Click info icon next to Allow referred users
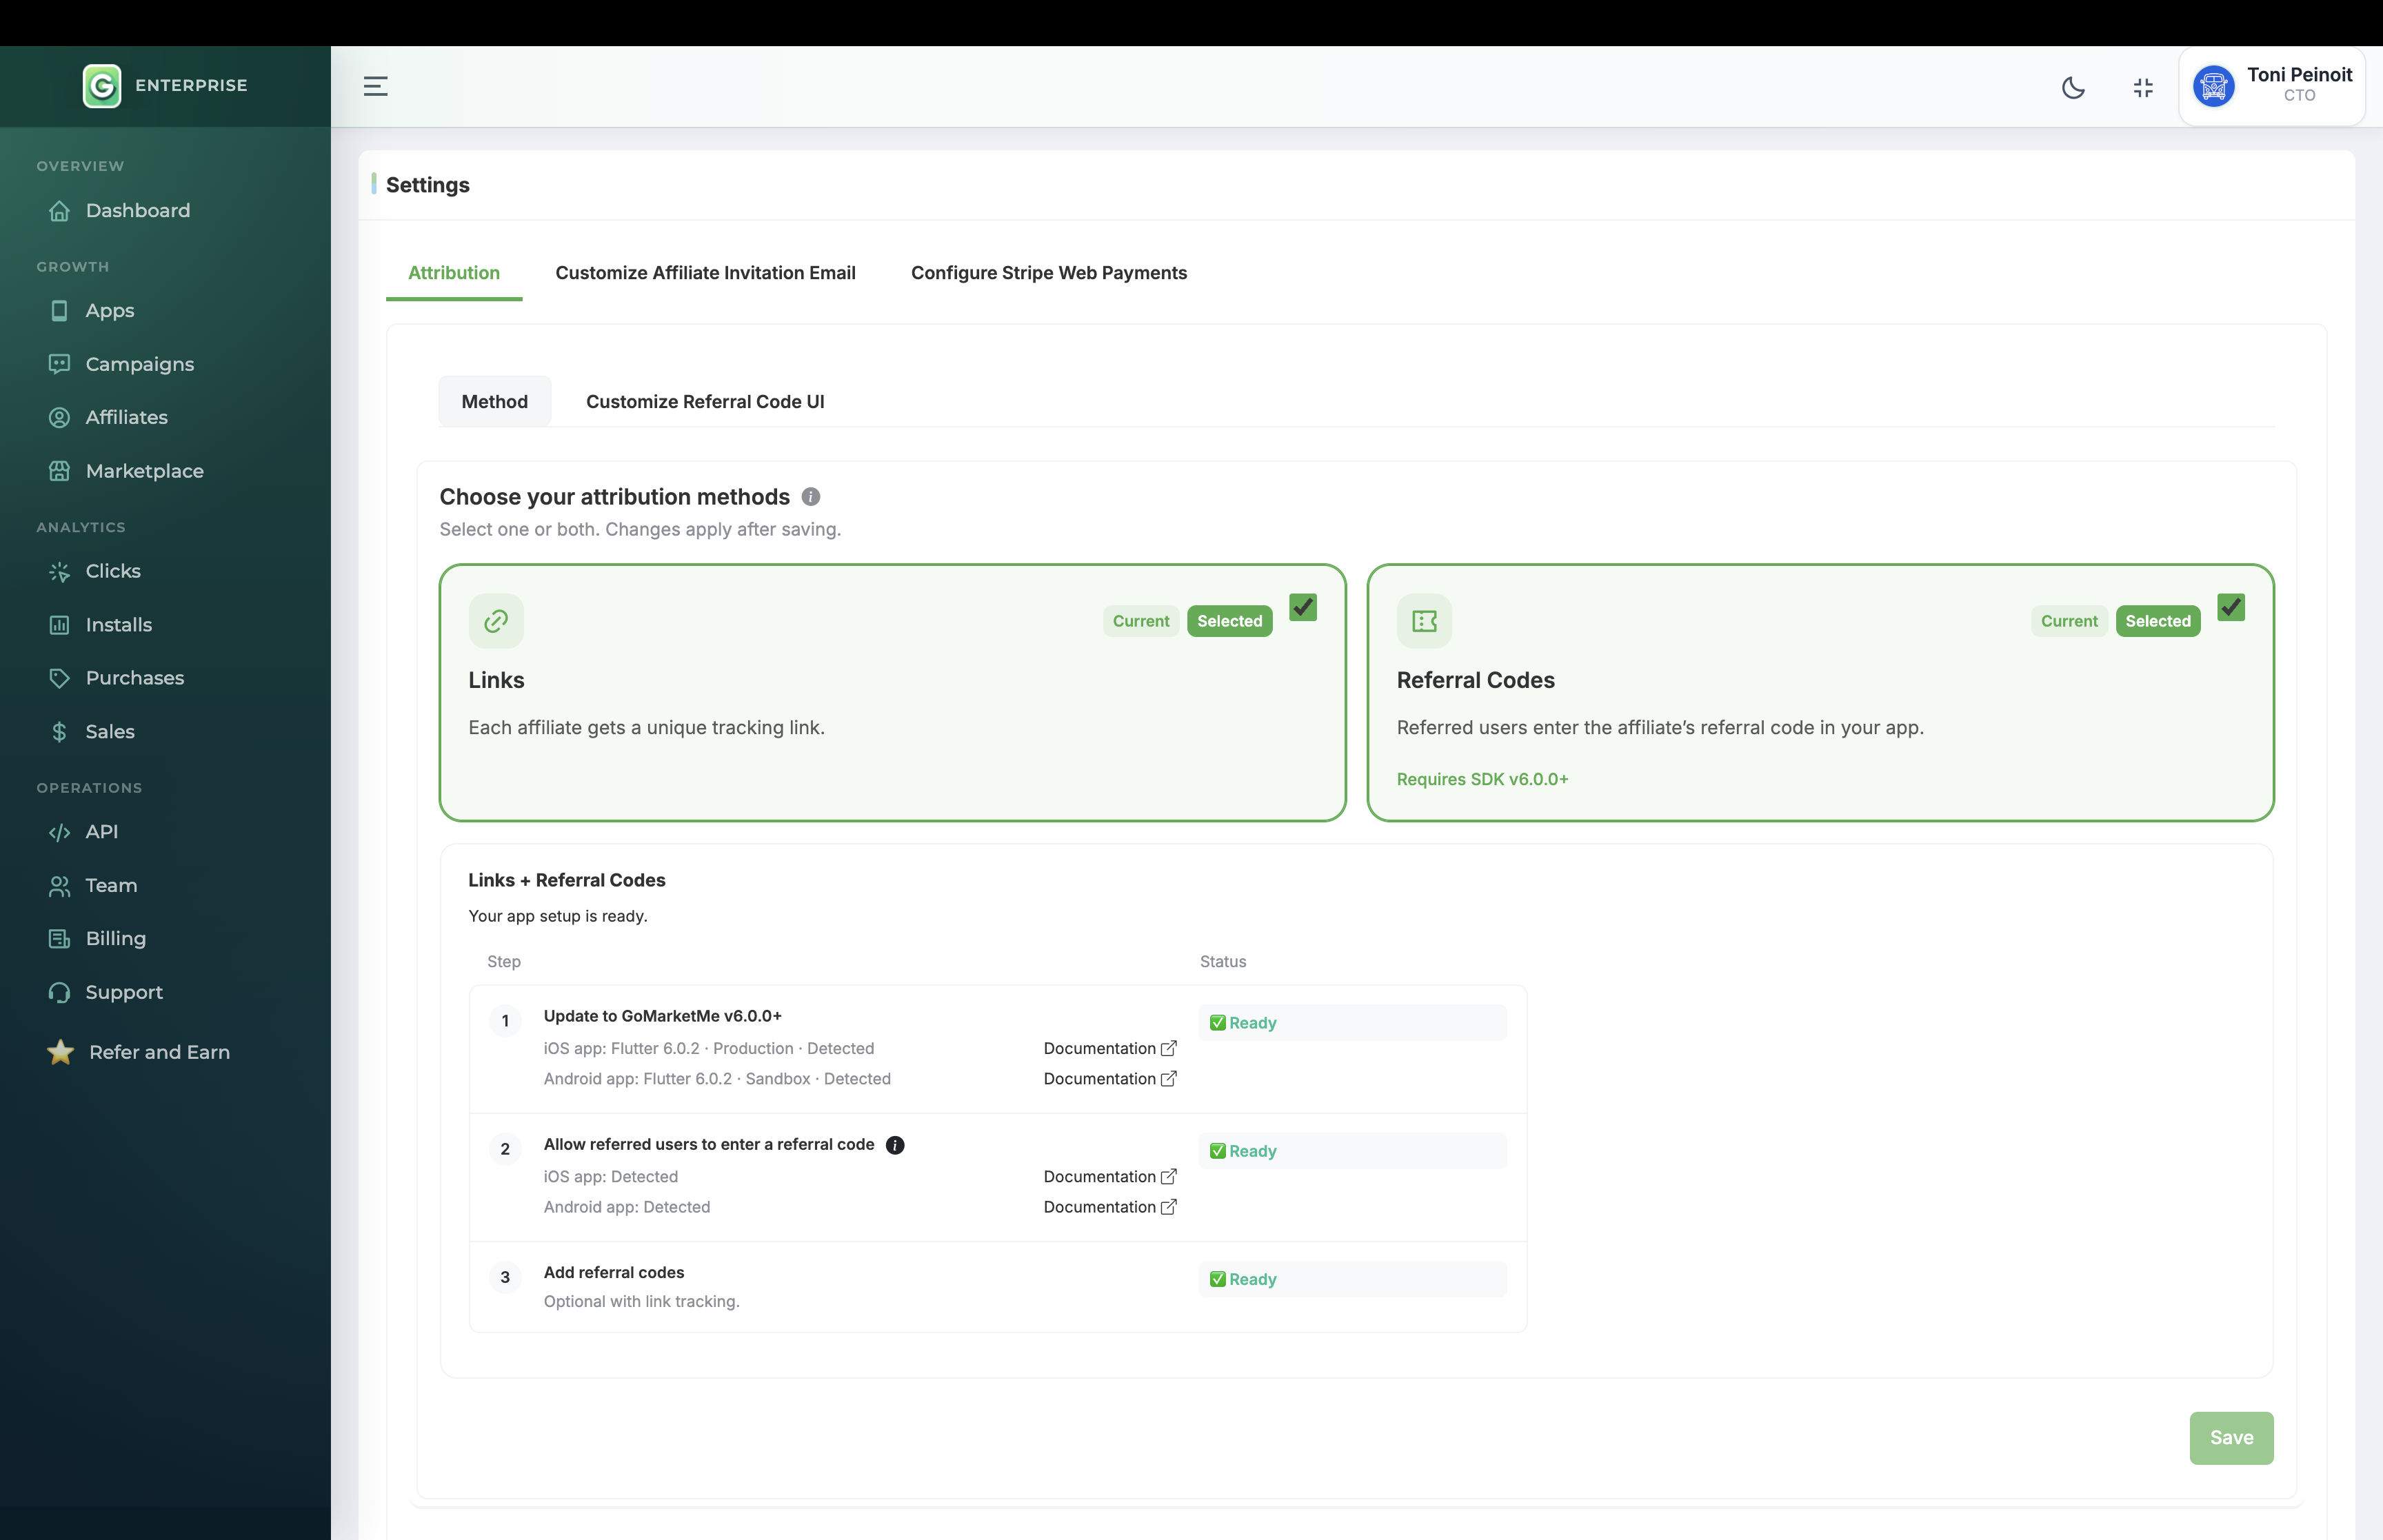The image size is (2383, 1540). [895, 1145]
